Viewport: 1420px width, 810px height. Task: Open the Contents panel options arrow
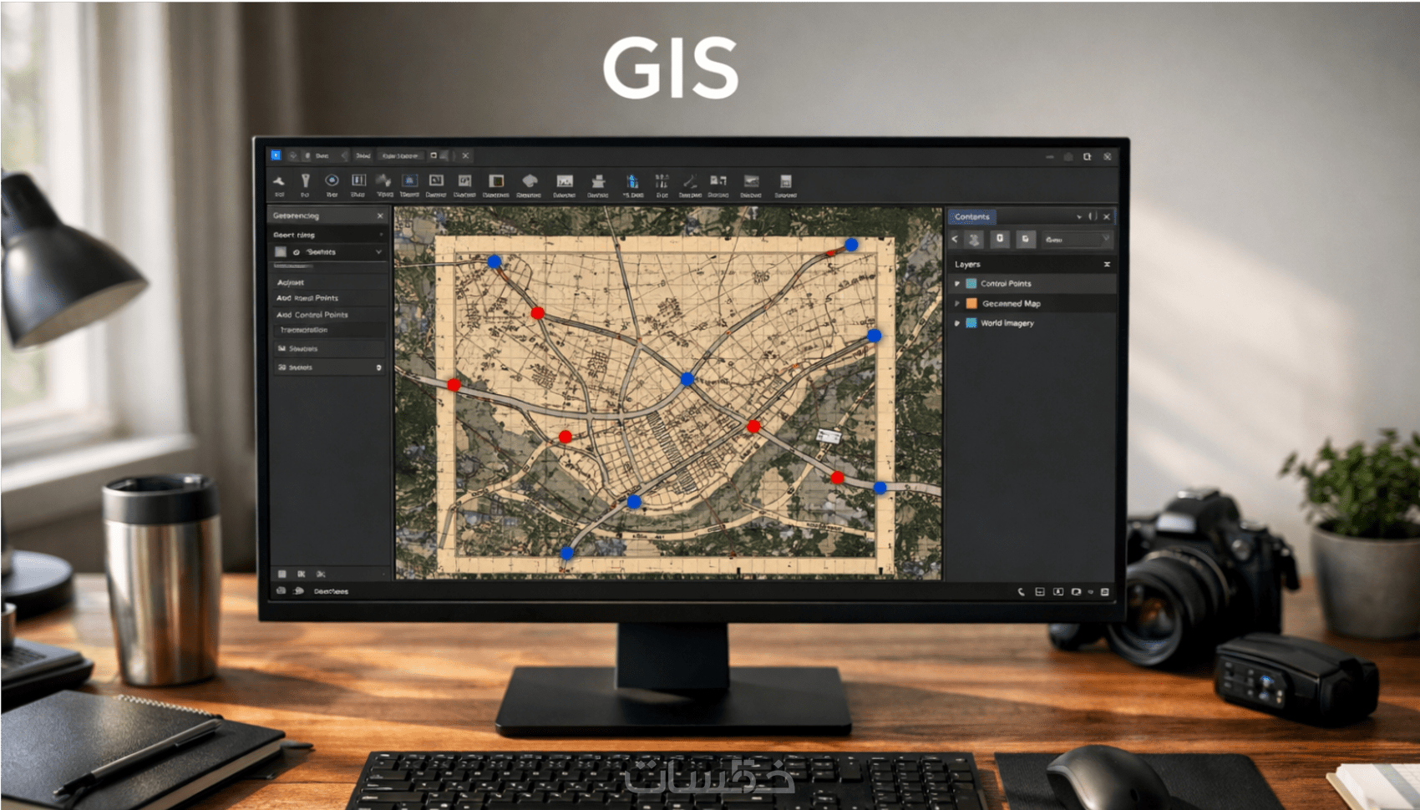[1079, 216]
